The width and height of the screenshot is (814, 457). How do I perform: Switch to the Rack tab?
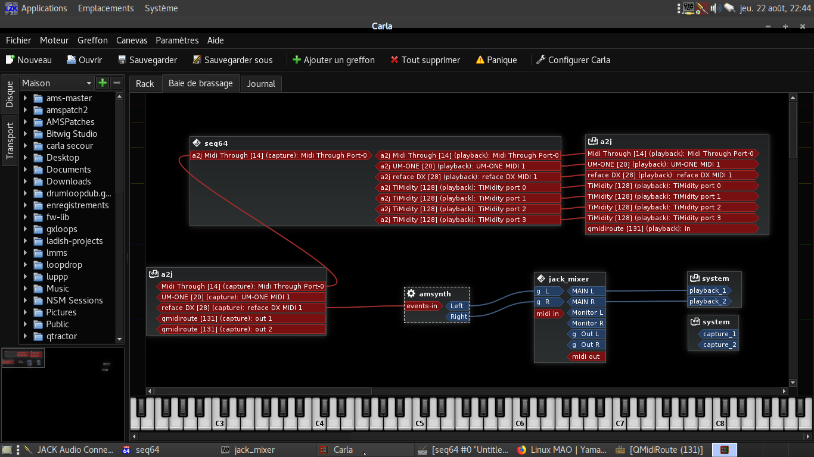click(145, 84)
